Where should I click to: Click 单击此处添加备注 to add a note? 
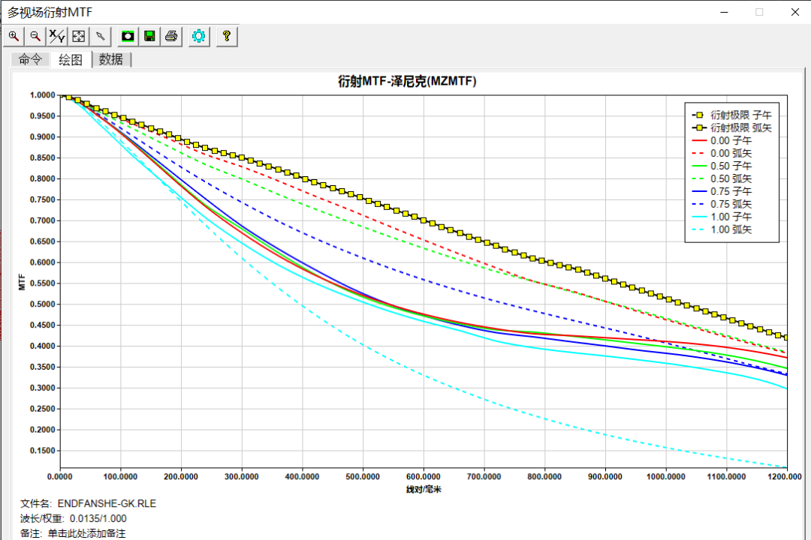click(87, 533)
